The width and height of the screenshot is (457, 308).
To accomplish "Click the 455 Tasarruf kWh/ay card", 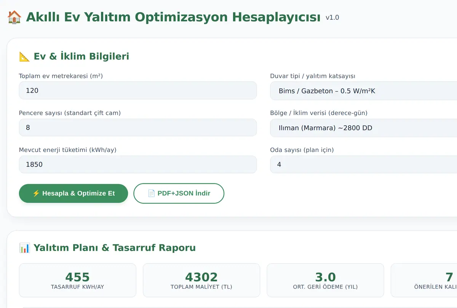I will pos(78,280).
